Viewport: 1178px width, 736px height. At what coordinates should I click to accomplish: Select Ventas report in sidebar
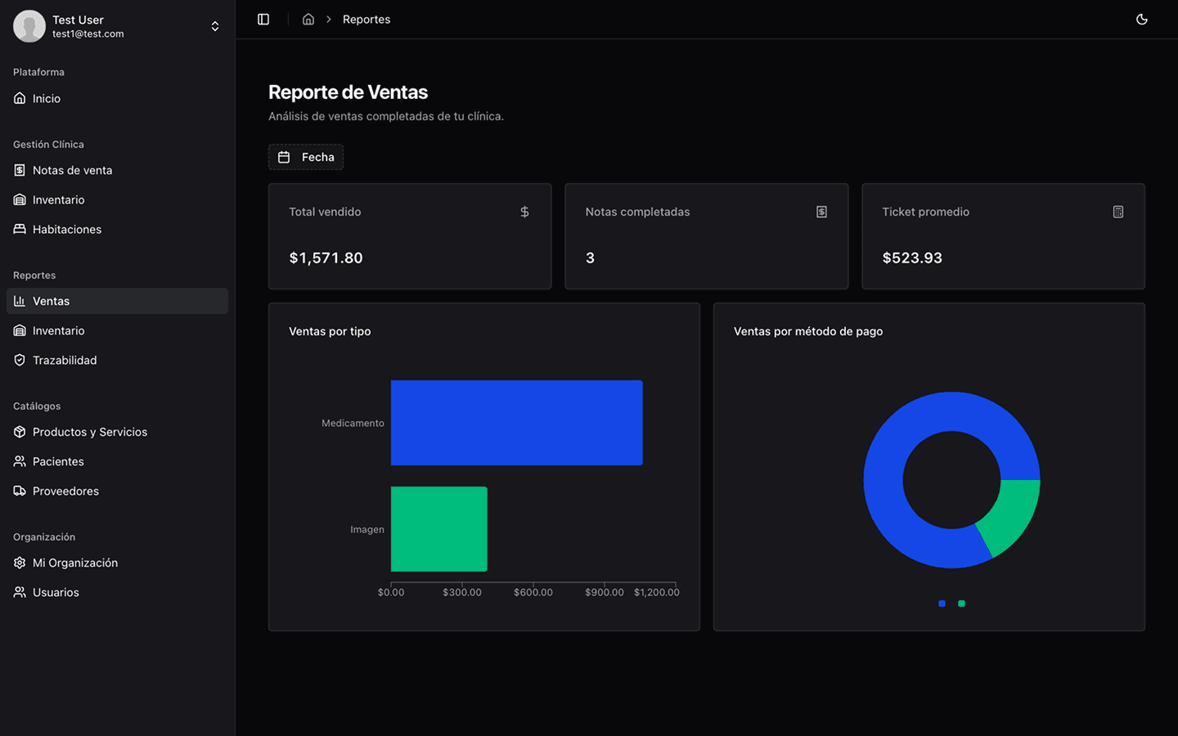coord(51,301)
